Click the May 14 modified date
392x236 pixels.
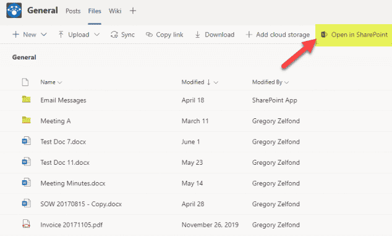pos(192,183)
